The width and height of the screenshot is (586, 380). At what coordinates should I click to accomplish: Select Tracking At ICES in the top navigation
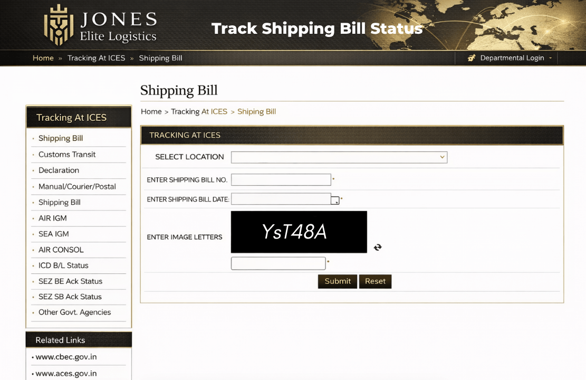pos(97,58)
